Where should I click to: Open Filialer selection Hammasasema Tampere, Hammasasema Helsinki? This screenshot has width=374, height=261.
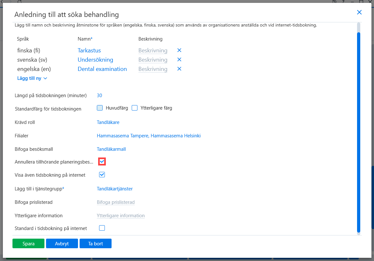[149, 136]
